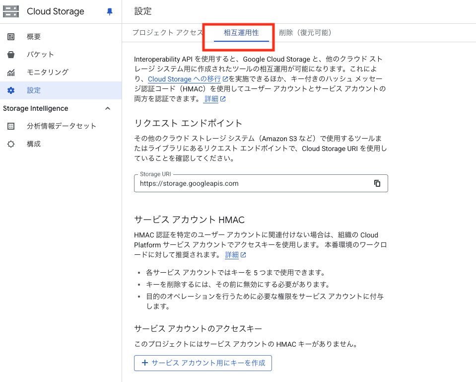Click サービス アカウント用にキーを作成 button
476x382 pixels.
[x=203, y=363]
